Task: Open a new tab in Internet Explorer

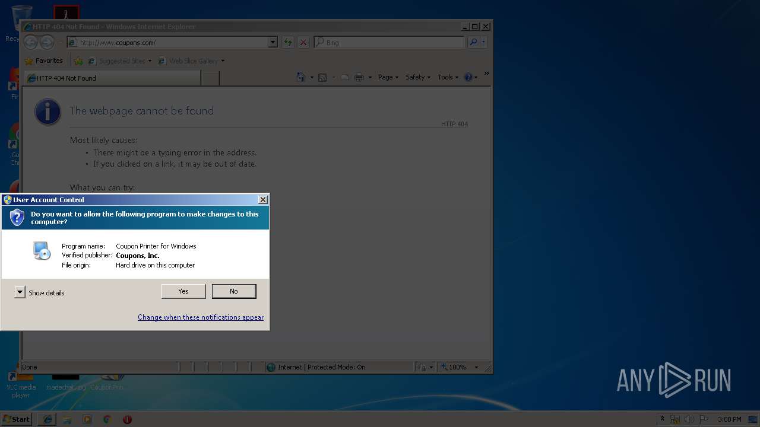Action: tap(210, 78)
